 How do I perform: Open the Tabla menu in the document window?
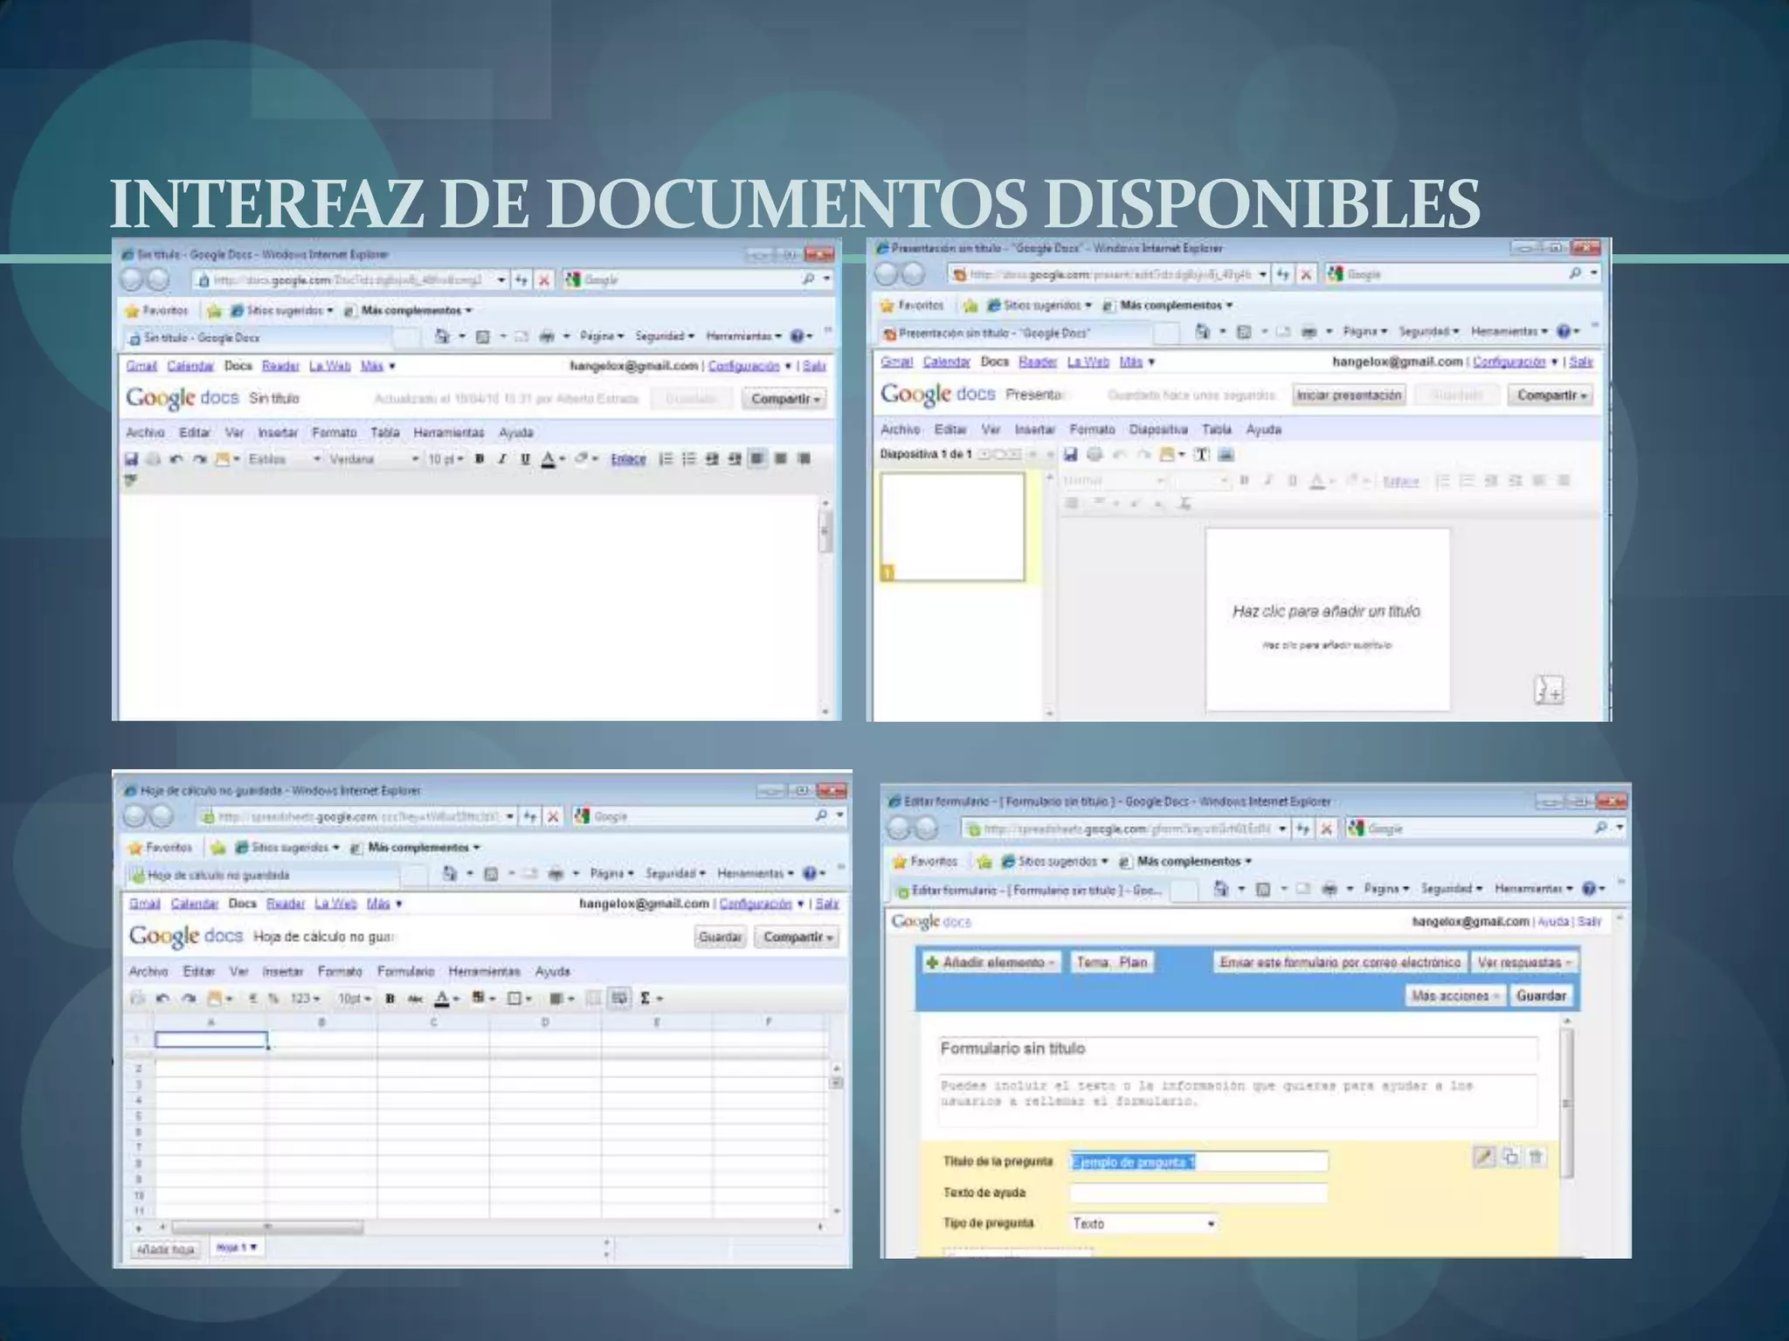(x=384, y=432)
